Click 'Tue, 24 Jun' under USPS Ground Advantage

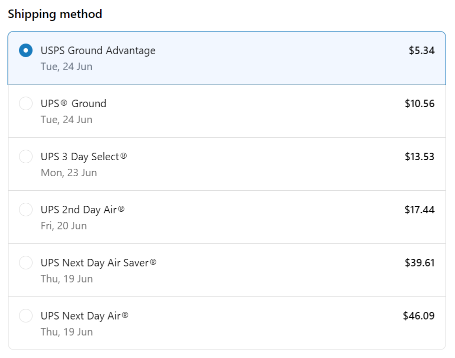click(67, 67)
